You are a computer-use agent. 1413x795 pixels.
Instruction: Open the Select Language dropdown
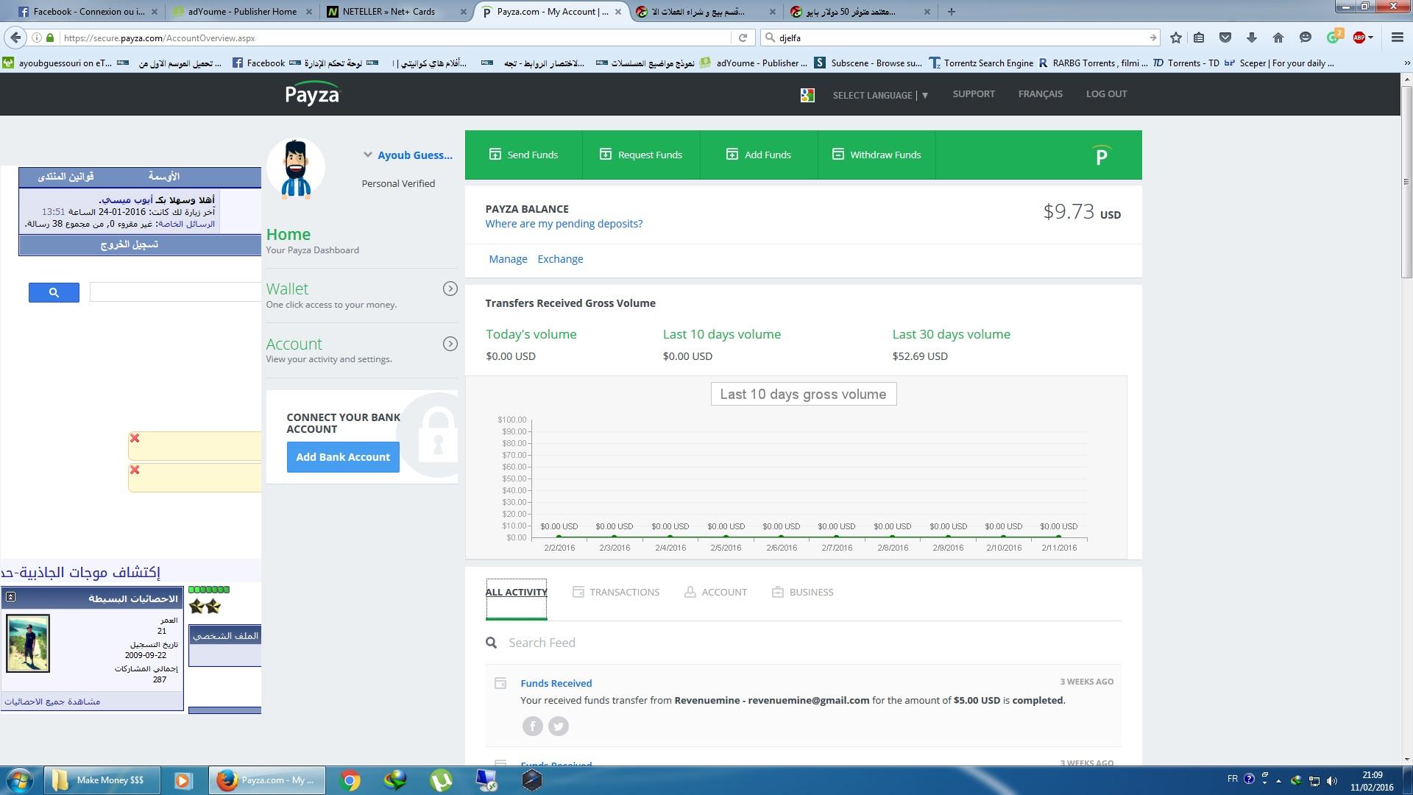[880, 95]
